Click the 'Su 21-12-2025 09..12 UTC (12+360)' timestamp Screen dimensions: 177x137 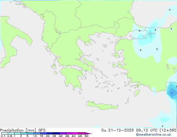(139, 130)
